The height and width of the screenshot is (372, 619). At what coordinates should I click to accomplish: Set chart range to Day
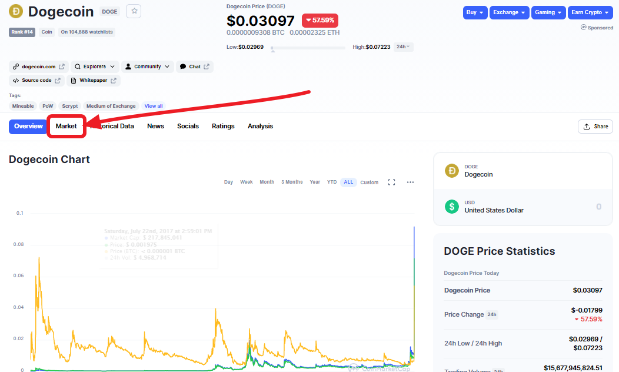tap(228, 182)
